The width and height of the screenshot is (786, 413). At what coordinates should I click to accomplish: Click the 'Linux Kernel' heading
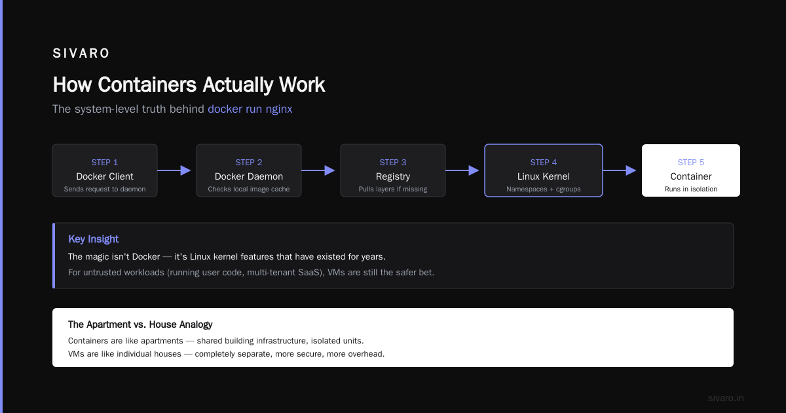[544, 176]
